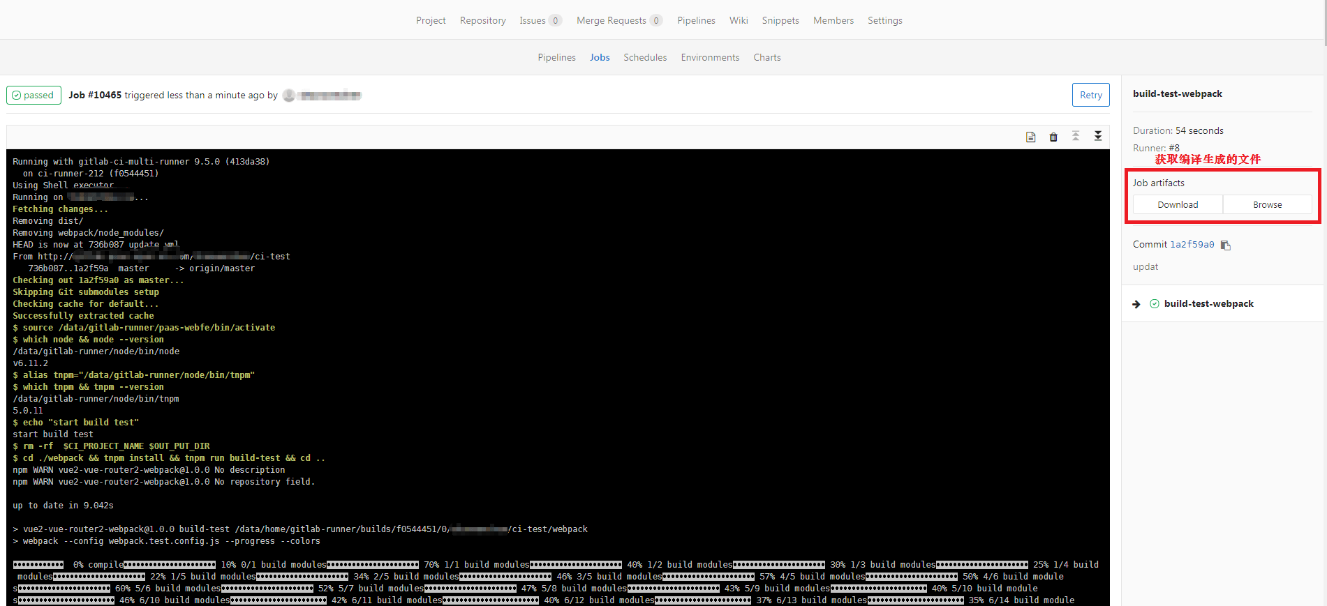
Task: Click build-test-webpack job status check icon
Action: (x=1155, y=304)
